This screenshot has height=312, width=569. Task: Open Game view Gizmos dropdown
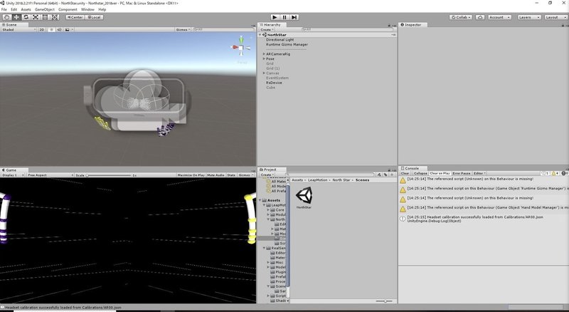246,175
